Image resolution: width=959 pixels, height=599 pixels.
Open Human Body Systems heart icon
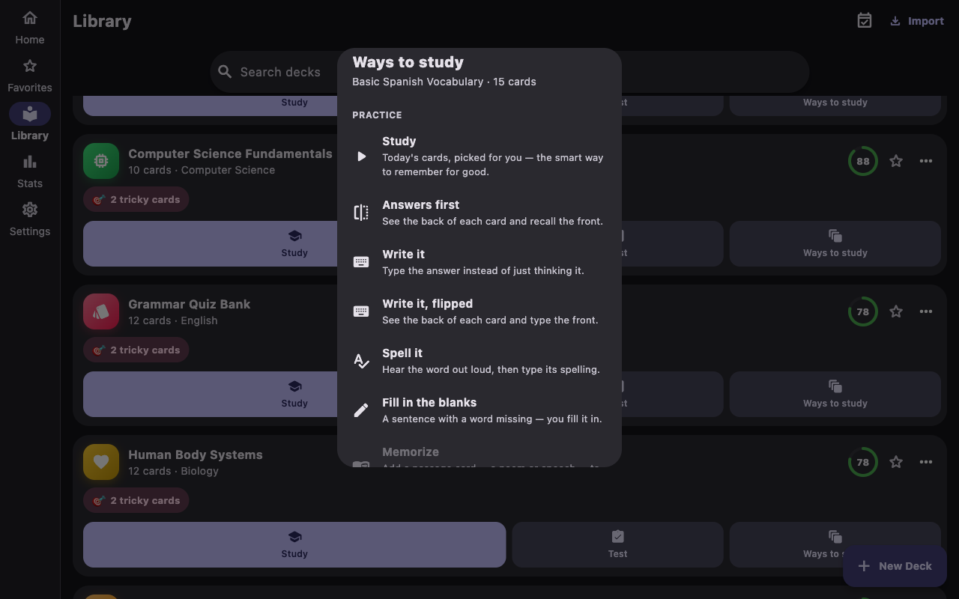click(x=101, y=462)
